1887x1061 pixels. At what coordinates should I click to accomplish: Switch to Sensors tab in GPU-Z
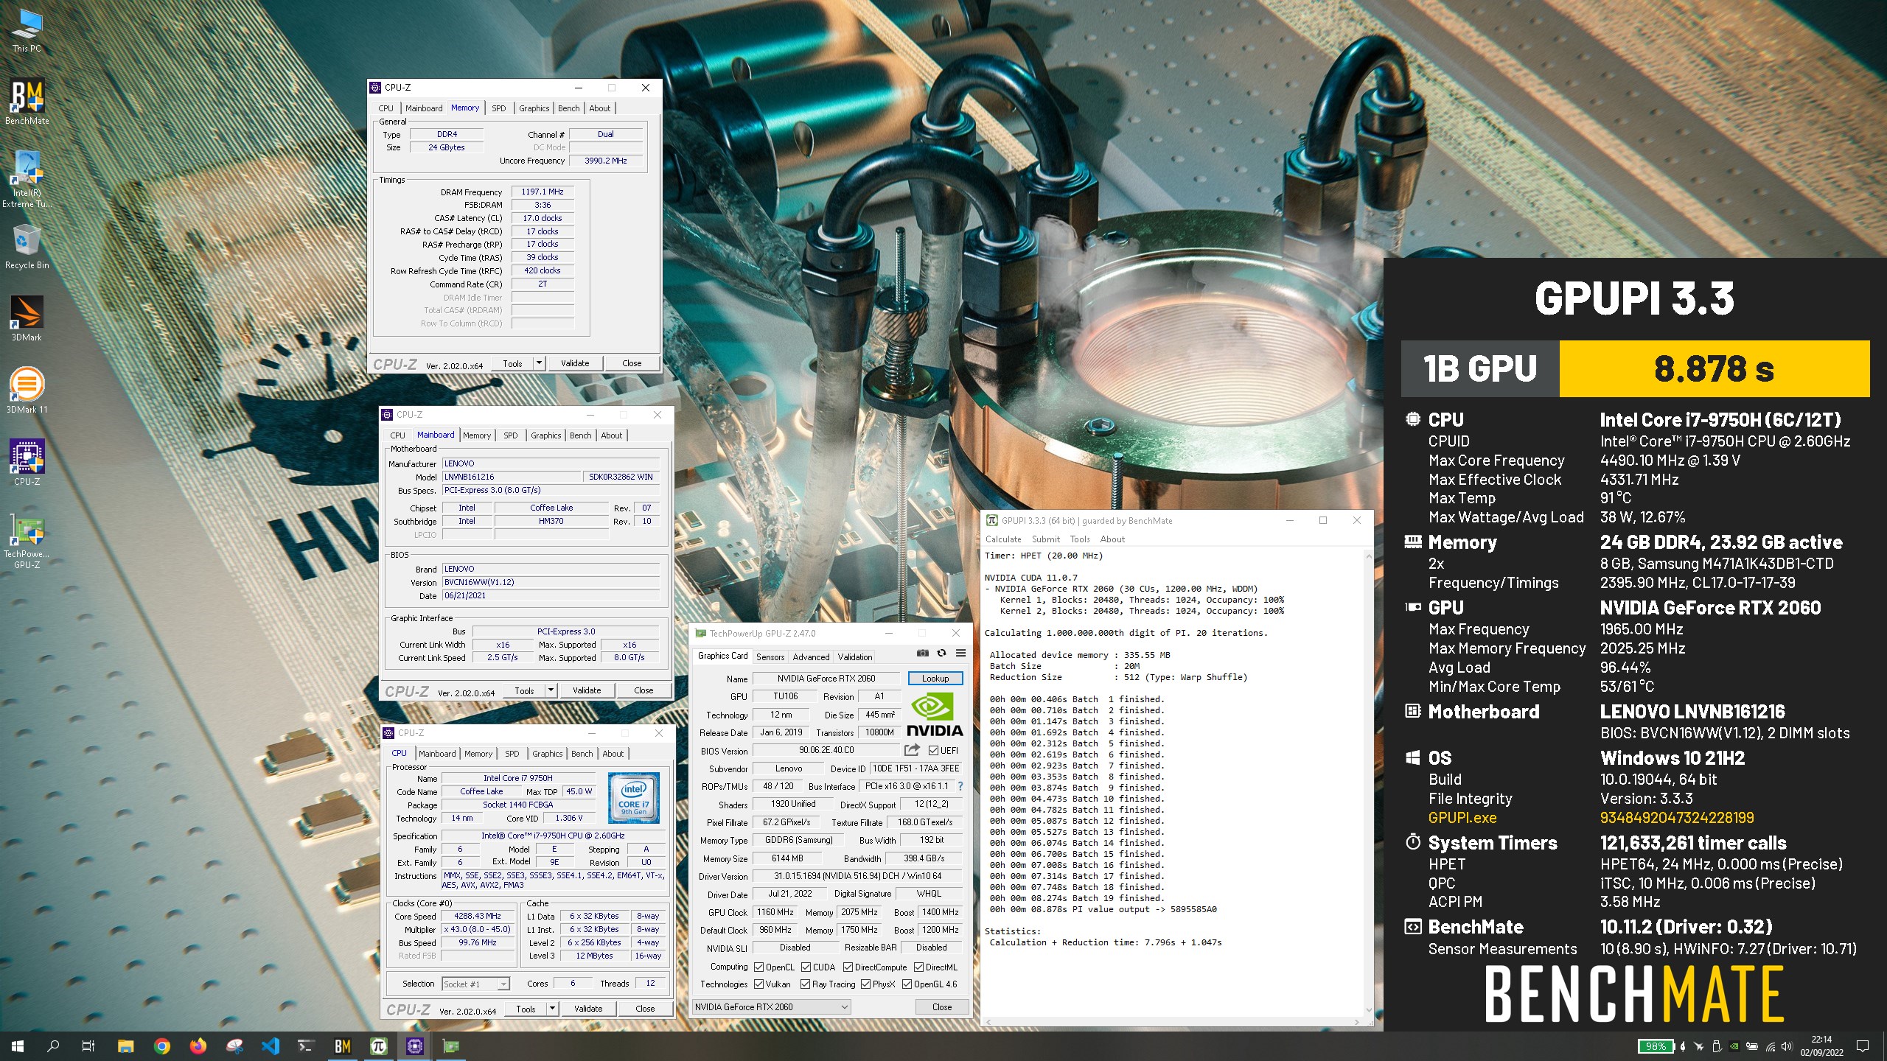coord(770,656)
